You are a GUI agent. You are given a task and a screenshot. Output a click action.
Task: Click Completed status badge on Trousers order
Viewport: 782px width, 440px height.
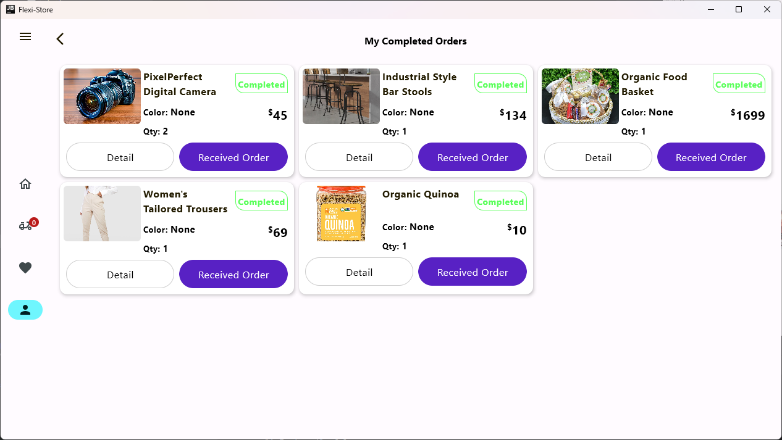[261, 202]
